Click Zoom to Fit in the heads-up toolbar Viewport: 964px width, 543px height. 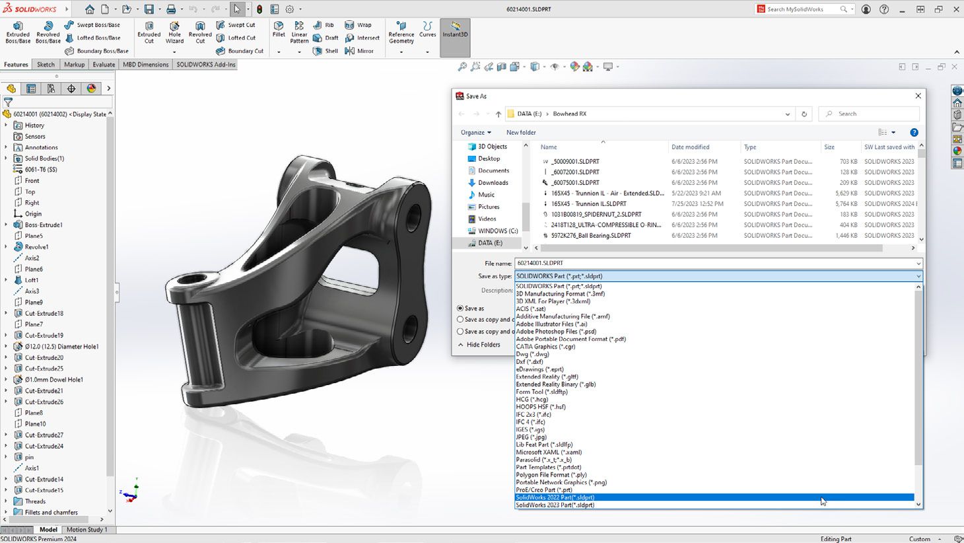click(462, 67)
